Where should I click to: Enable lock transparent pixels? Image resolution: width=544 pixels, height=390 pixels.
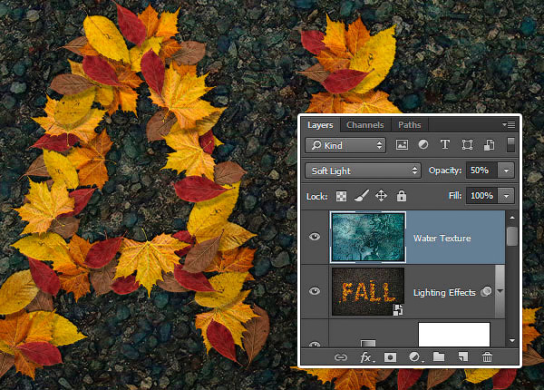pyautogui.click(x=342, y=197)
